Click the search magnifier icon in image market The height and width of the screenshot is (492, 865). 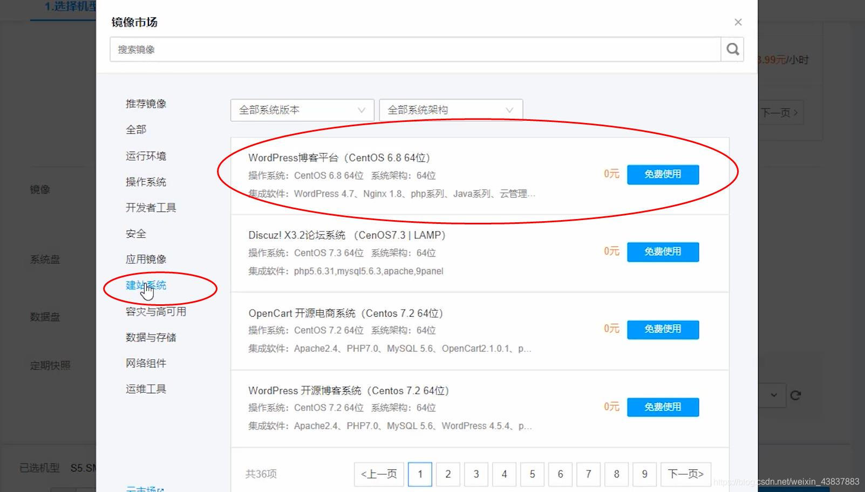732,49
